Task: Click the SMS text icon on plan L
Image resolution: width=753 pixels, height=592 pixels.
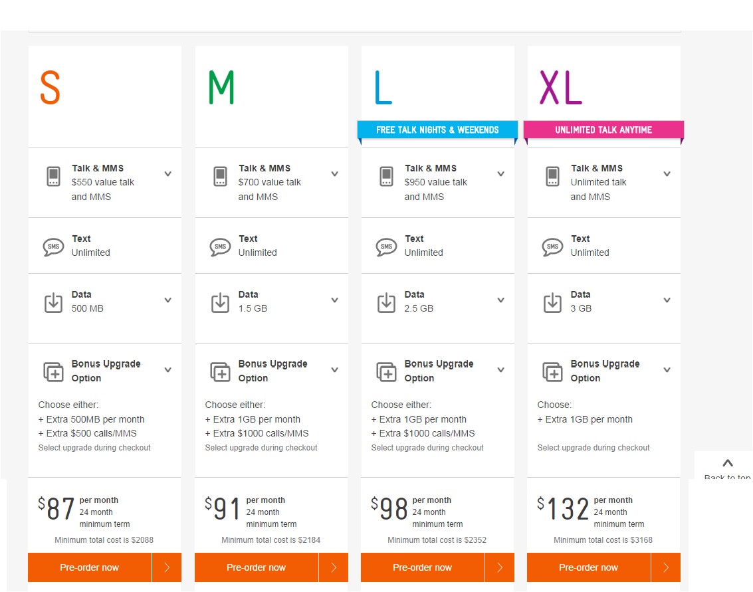Action: click(x=385, y=246)
